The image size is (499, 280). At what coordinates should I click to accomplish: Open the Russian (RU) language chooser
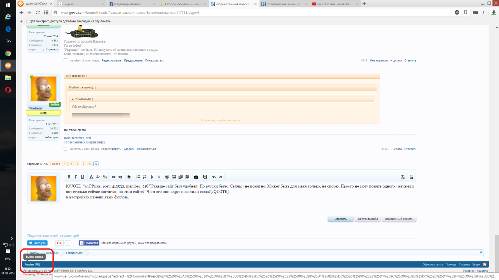coord(32,264)
